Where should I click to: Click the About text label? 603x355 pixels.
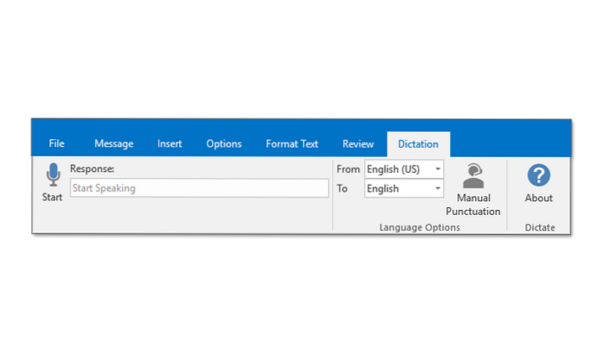point(538,198)
